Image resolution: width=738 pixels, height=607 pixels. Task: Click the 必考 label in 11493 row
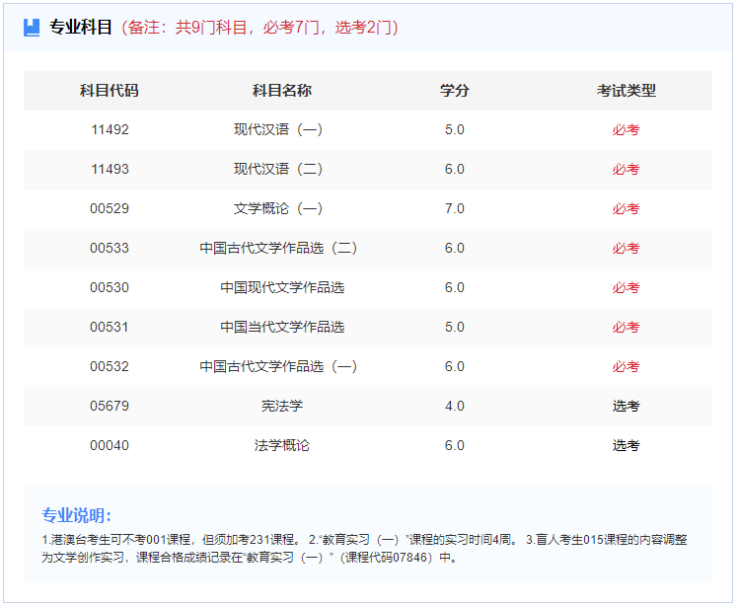pyautogui.click(x=626, y=169)
